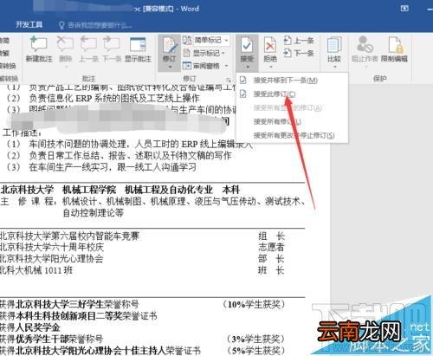Open the dropdown arrow under 修订 button
The height and width of the screenshot is (356, 433).
point(170,67)
